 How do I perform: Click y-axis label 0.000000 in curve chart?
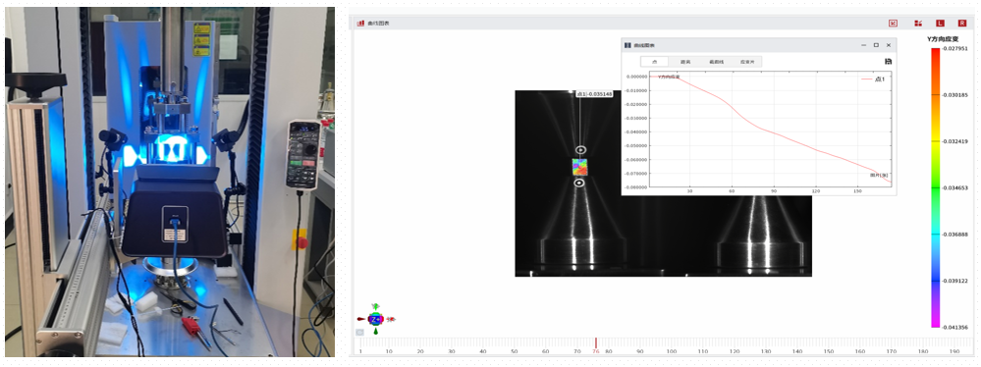click(636, 77)
